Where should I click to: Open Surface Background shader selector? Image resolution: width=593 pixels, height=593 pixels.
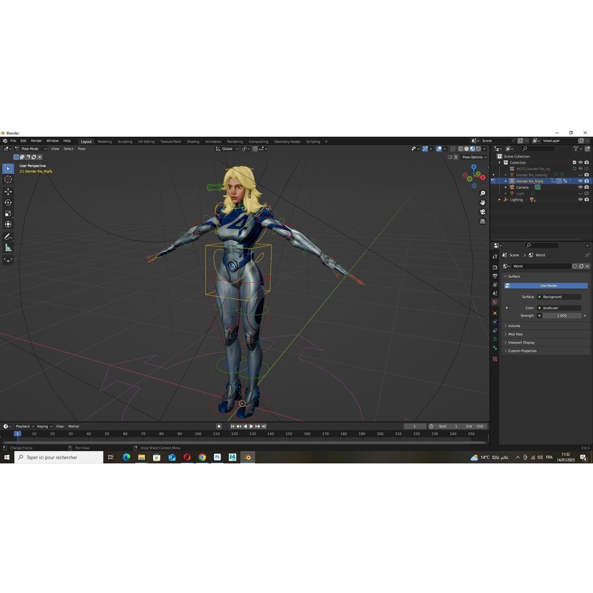(x=559, y=297)
